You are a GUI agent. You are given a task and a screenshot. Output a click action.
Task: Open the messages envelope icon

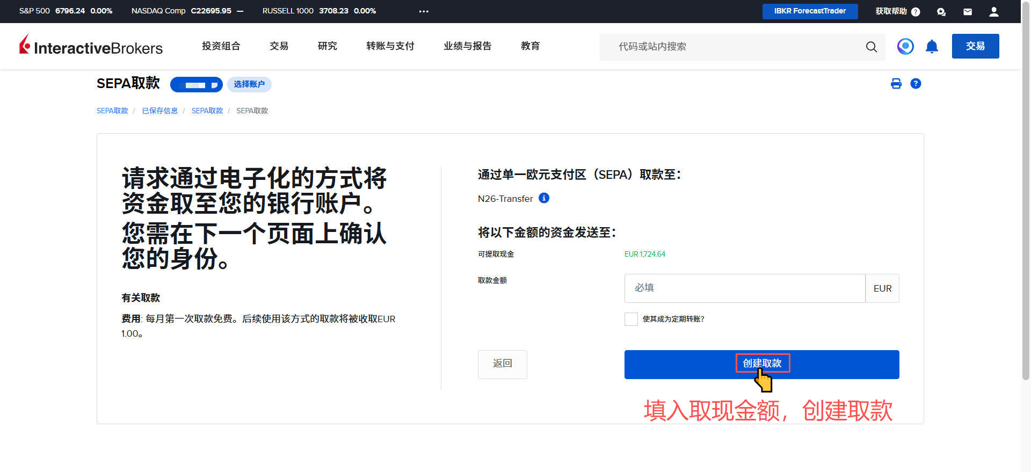(967, 12)
